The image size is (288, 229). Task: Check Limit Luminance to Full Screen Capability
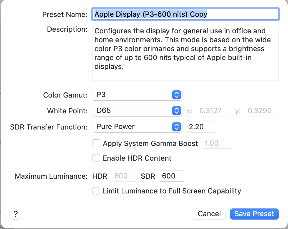96,191
